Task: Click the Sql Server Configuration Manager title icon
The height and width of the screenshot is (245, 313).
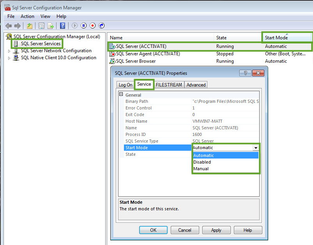Action: point(7,7)
